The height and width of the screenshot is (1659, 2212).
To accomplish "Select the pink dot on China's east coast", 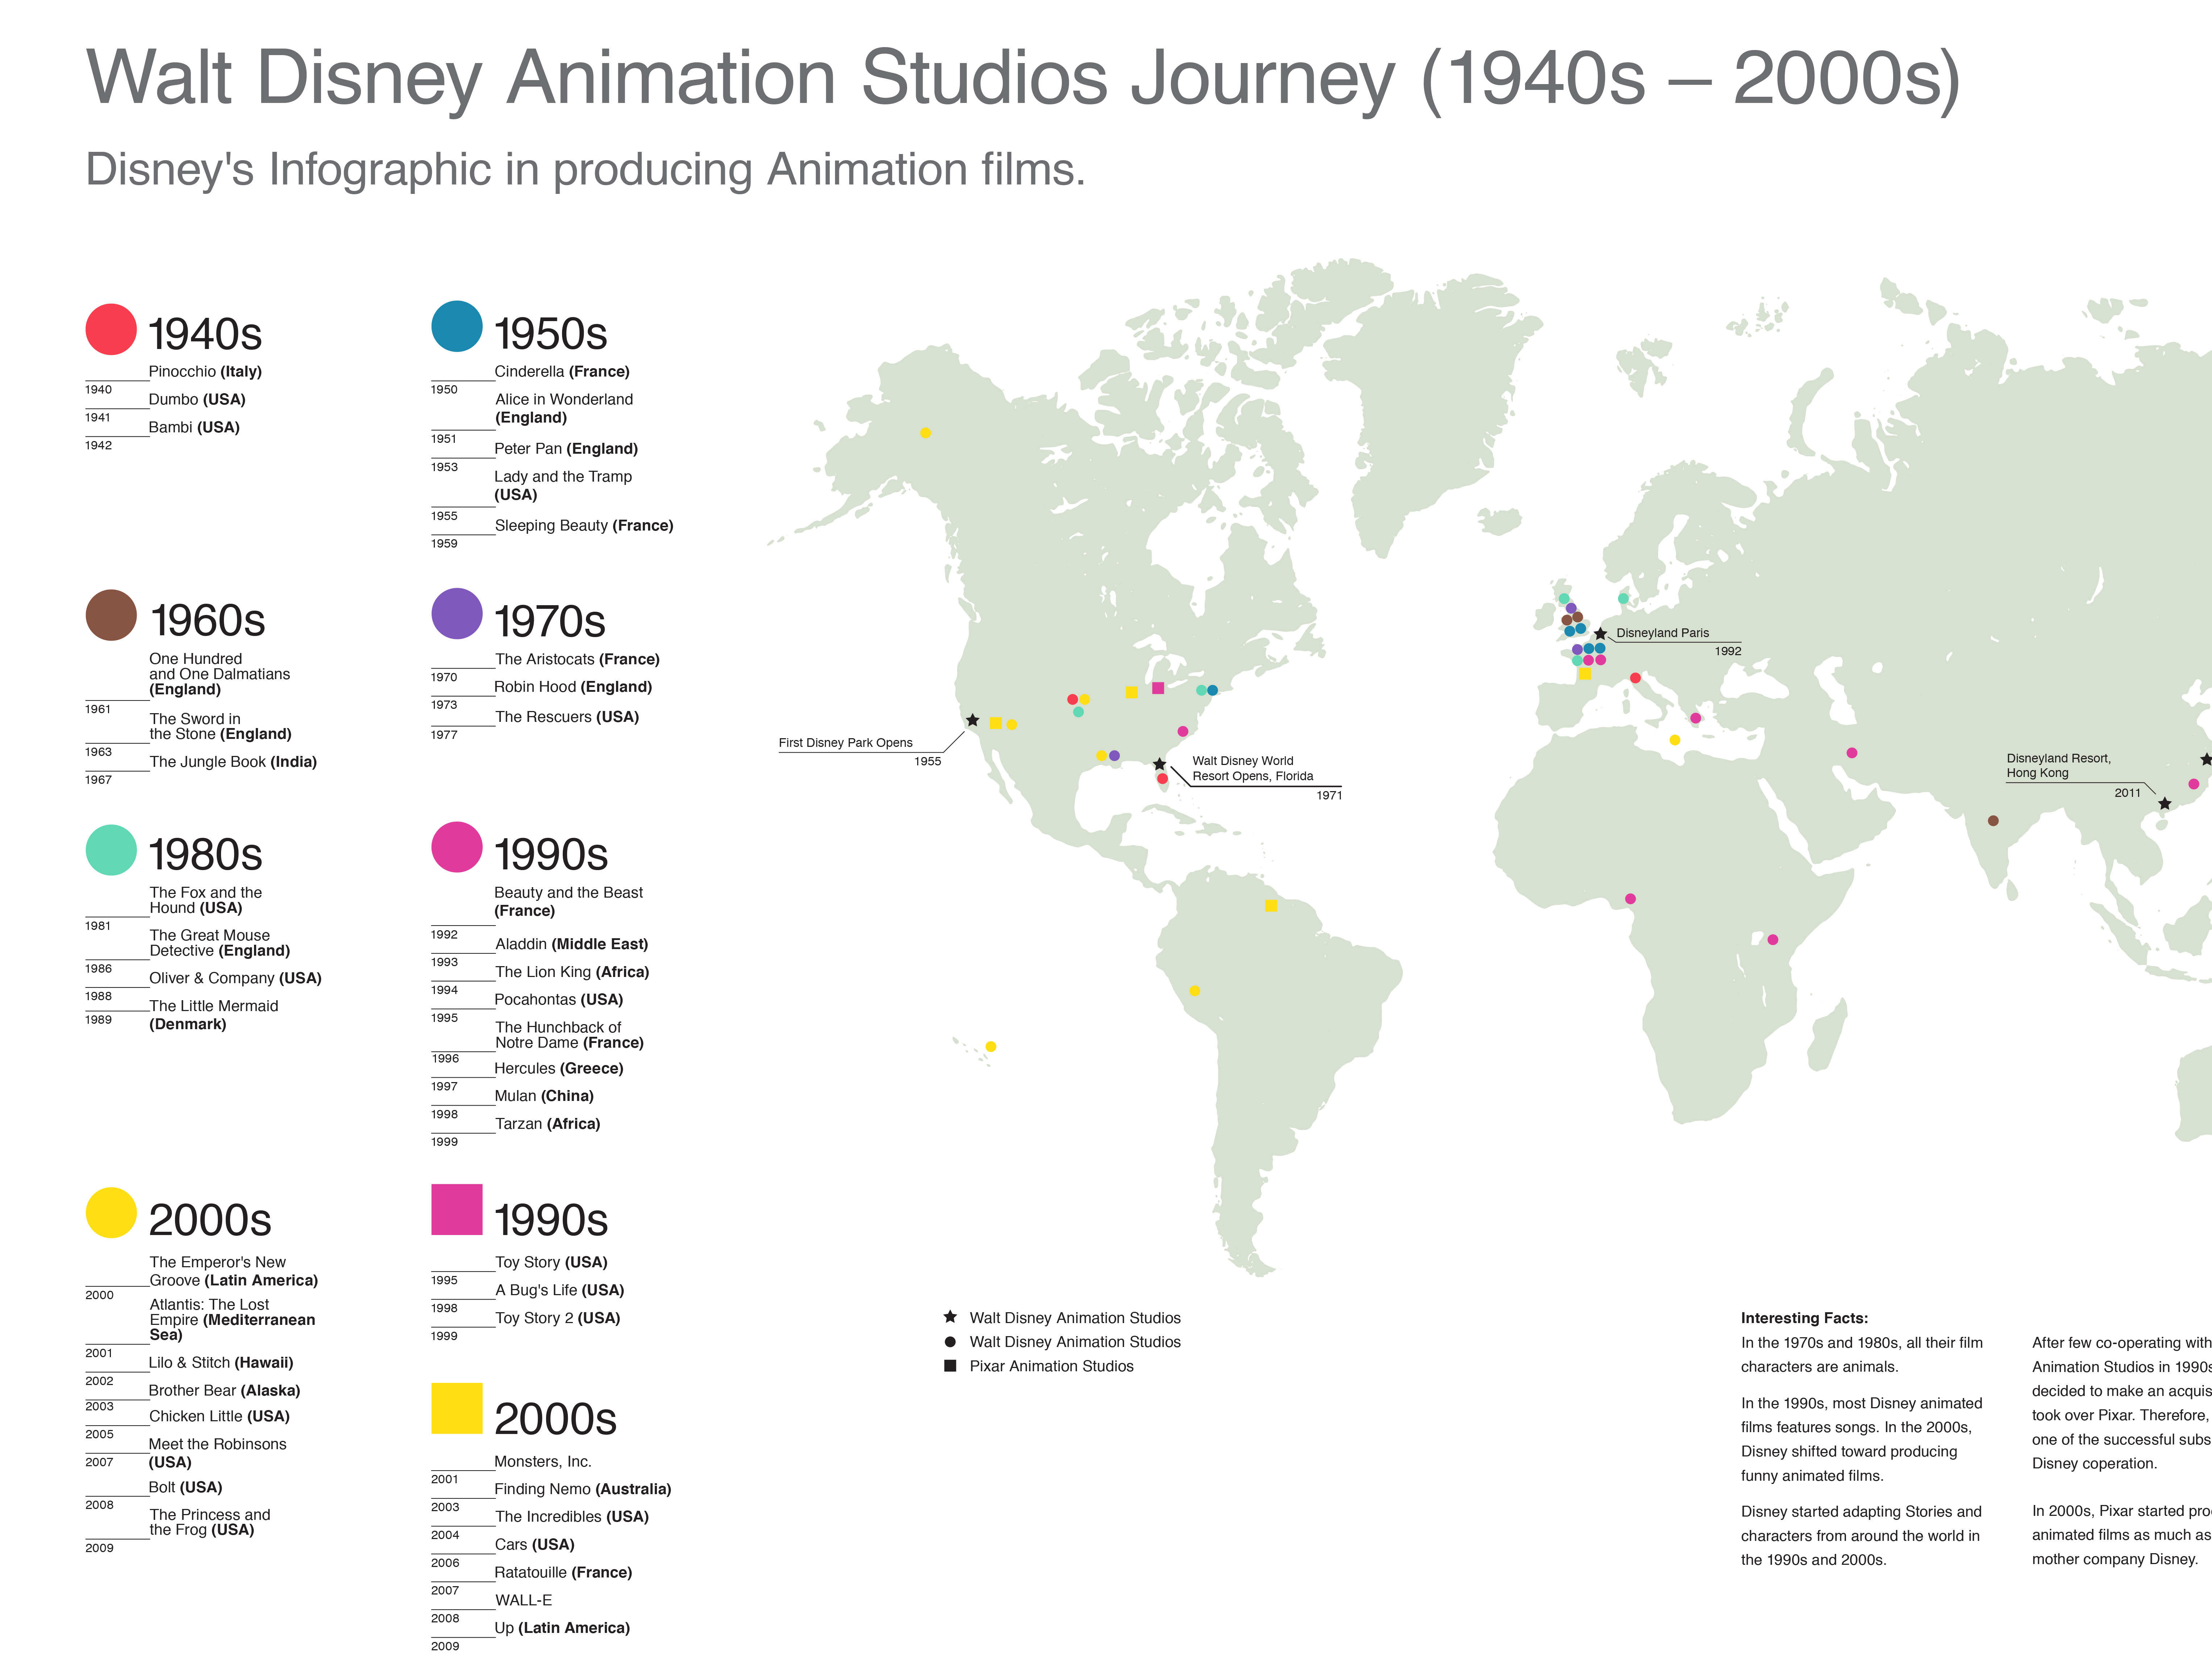I will pos(2194,784).
